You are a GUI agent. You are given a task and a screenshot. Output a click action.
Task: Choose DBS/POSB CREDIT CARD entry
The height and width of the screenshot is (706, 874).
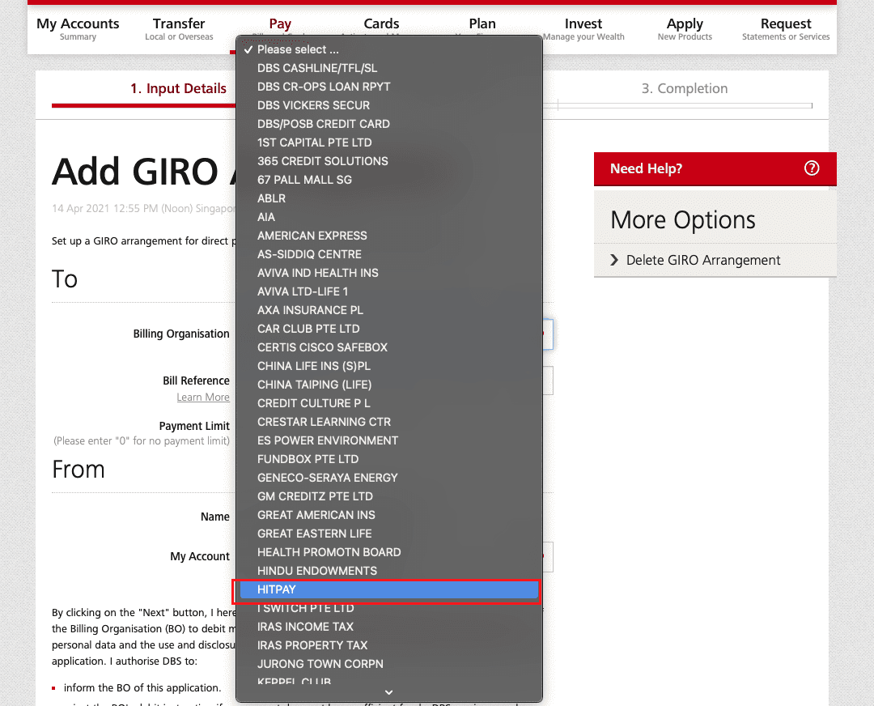[x=389, y=124]
